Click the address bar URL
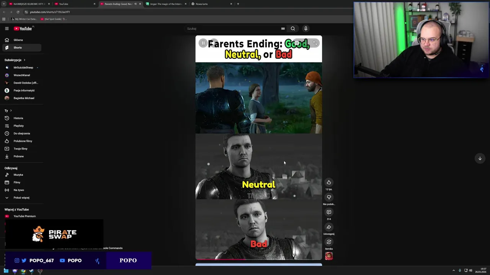 [50, 12]
